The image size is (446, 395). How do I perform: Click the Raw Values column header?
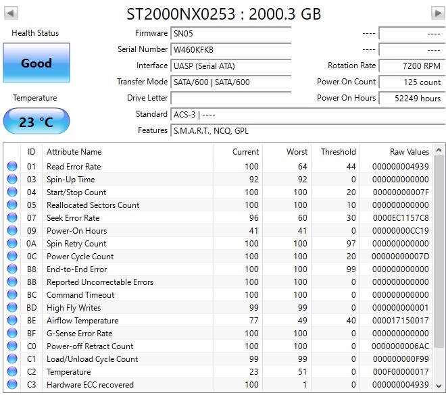pyautogui.click(x=409, y=152)
